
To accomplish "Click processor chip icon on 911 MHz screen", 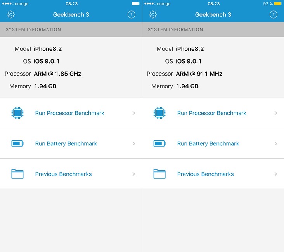I will click(x=159, y=113).
